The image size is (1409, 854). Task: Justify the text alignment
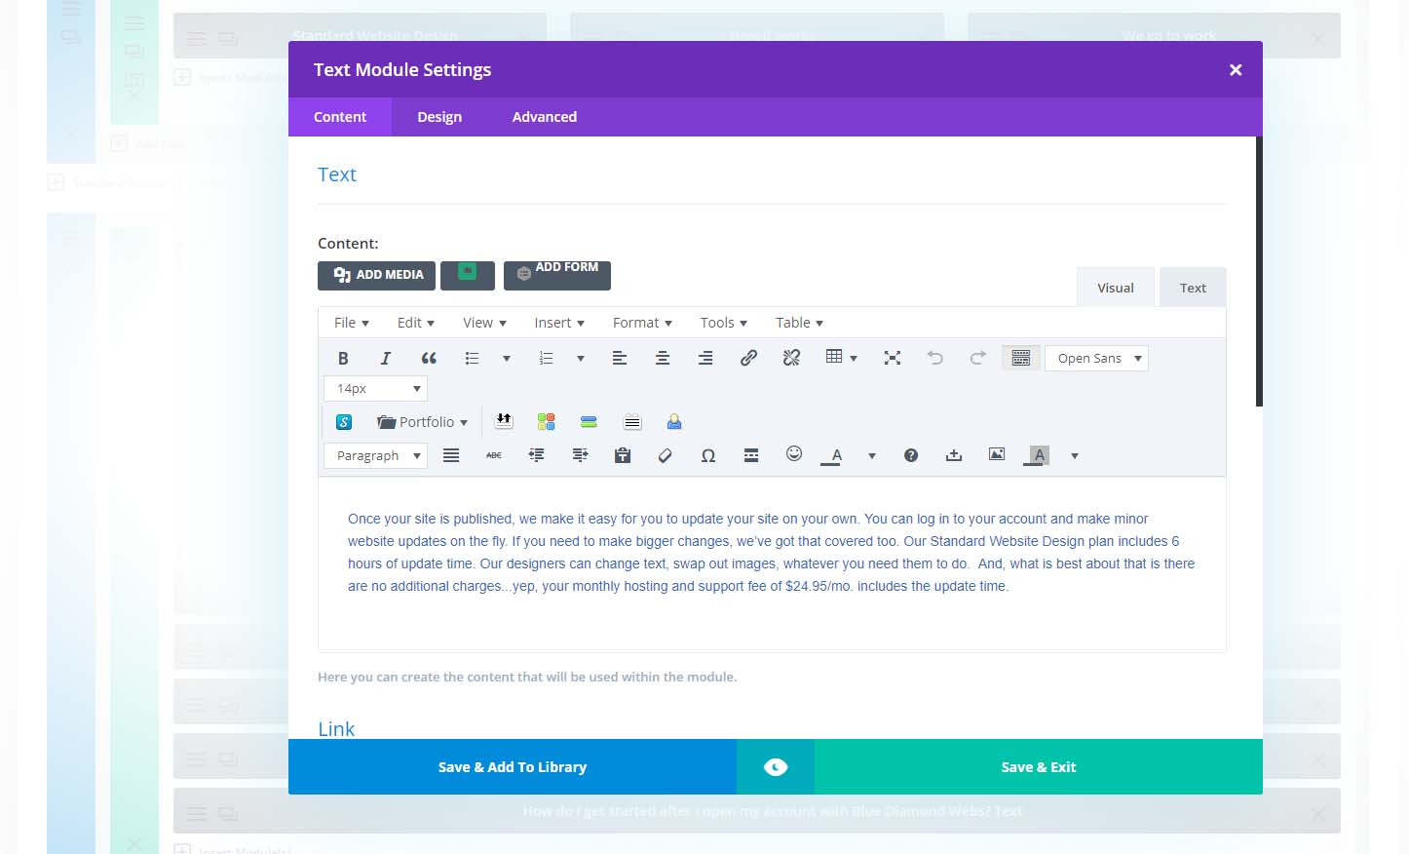(451, 455)
